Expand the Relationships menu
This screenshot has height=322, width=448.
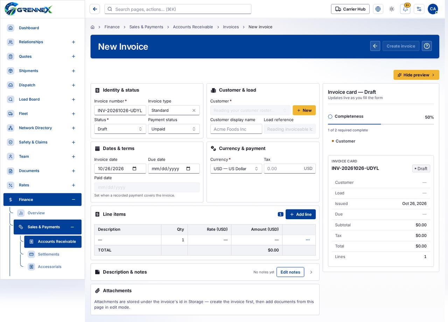click(x=73, y=42)
